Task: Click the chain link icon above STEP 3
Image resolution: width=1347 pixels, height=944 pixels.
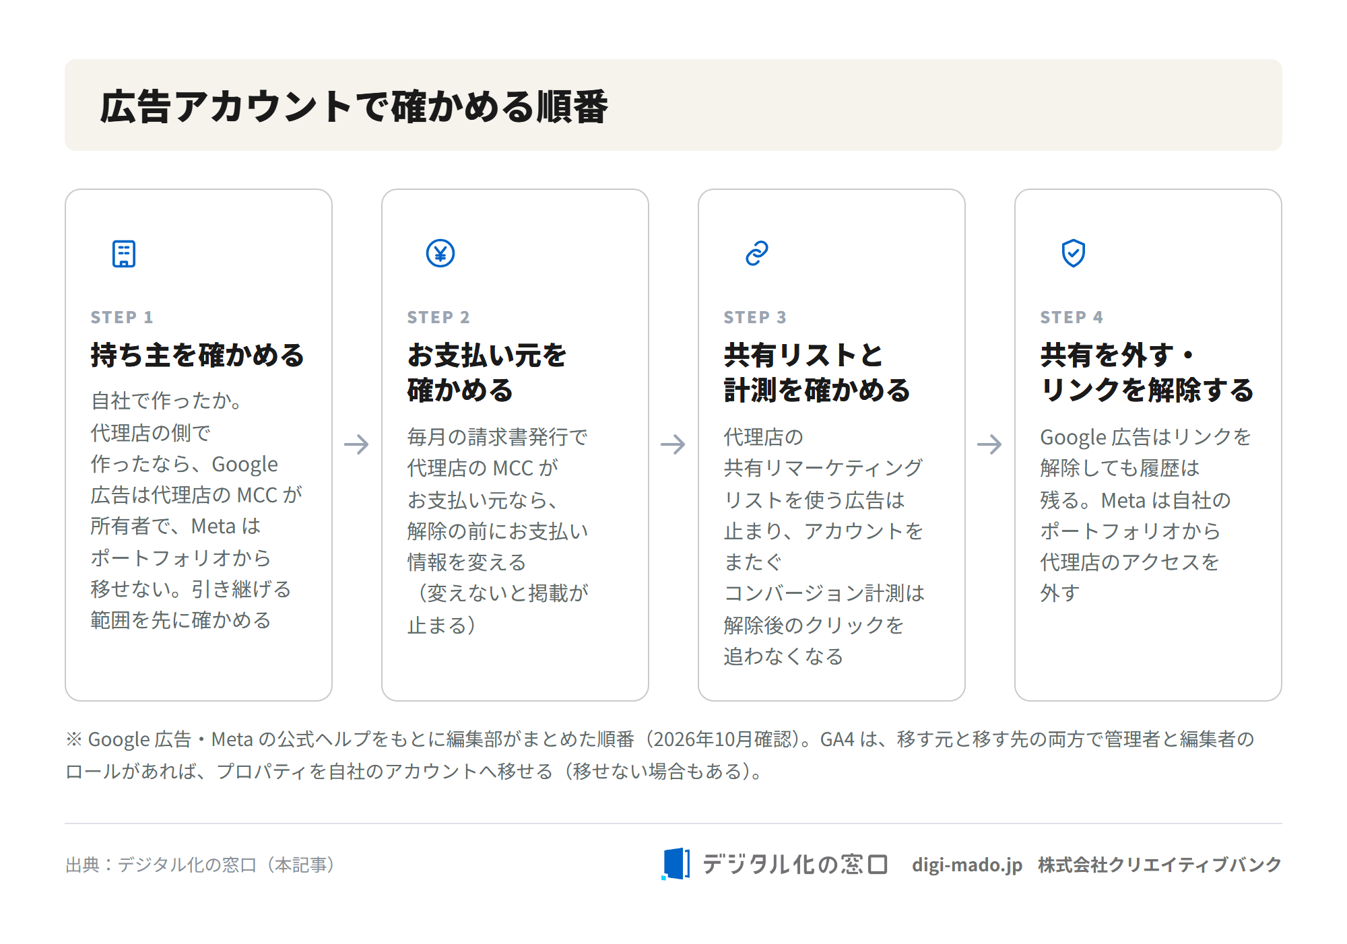Action: pyautogui.click(x=757, y=254)
